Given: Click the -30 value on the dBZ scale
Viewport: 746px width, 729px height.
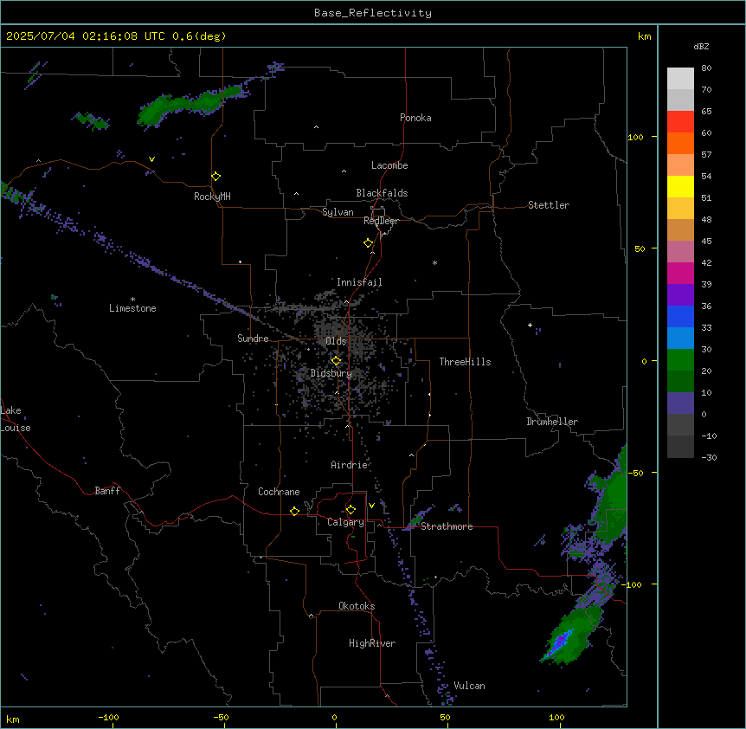Looking at the screenshot, I should click(709, 458).
